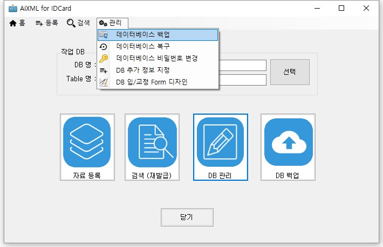Open the 검색 menu
383x247 pixels.
(x=78, y=23)
